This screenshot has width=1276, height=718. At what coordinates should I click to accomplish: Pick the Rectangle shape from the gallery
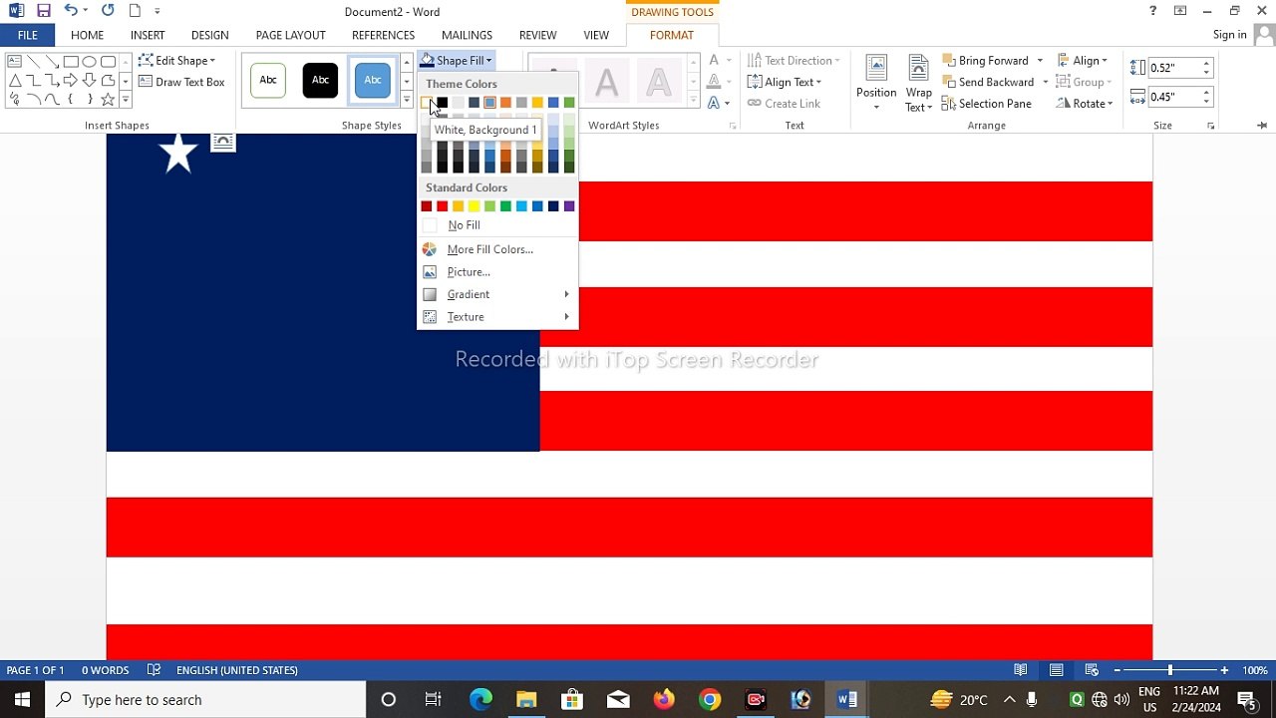pyautogui.click(x=71, y=61)
